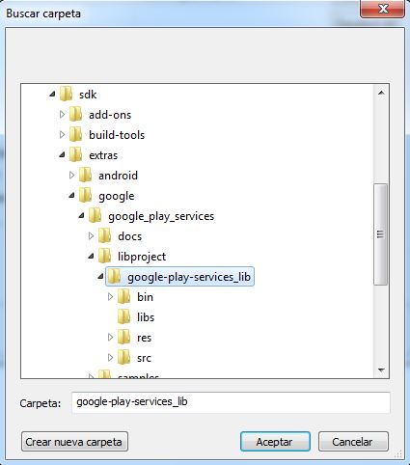Select the add-ons folder name

coord(110,115)
